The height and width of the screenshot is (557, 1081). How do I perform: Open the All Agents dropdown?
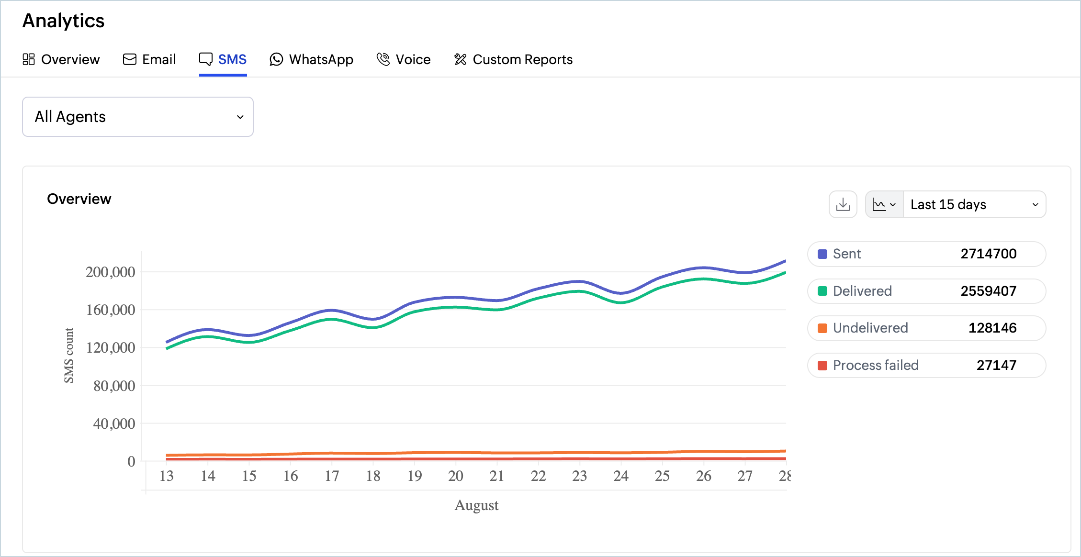coord(138,117)
